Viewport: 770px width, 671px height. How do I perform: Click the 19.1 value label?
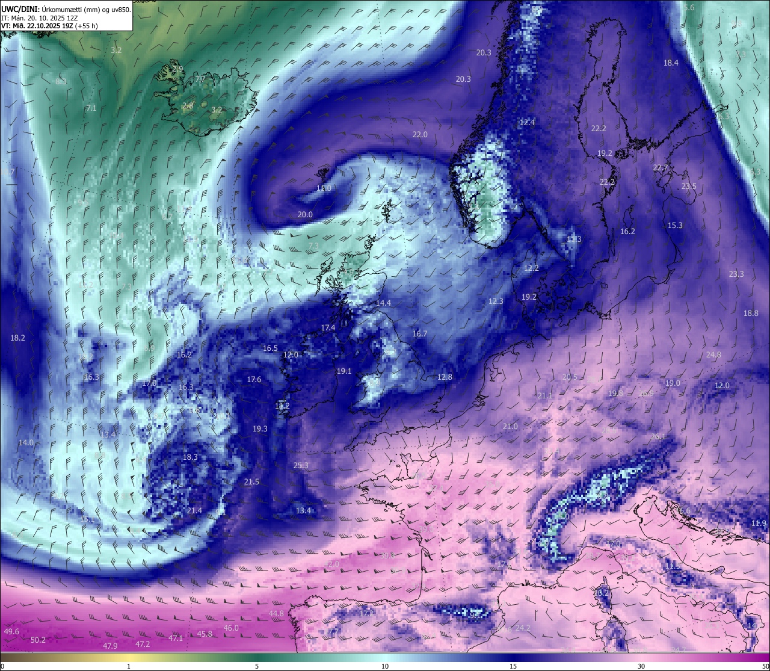tap(344, 371)
